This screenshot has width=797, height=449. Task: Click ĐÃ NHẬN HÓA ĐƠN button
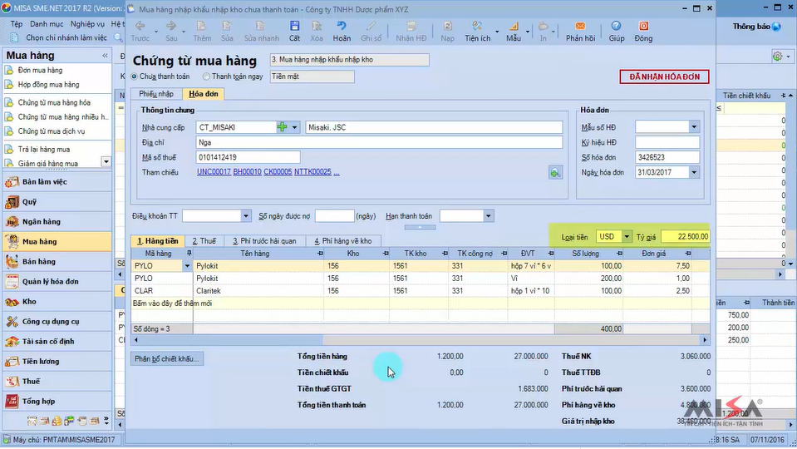pyautogui.click(x=664, y=76)
